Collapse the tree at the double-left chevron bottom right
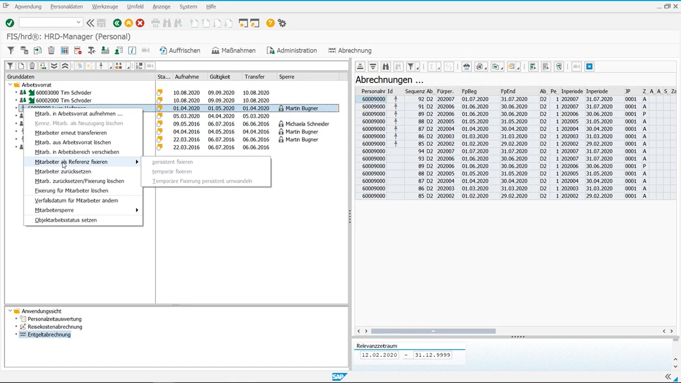681x383 pixels. pos(668,377)
